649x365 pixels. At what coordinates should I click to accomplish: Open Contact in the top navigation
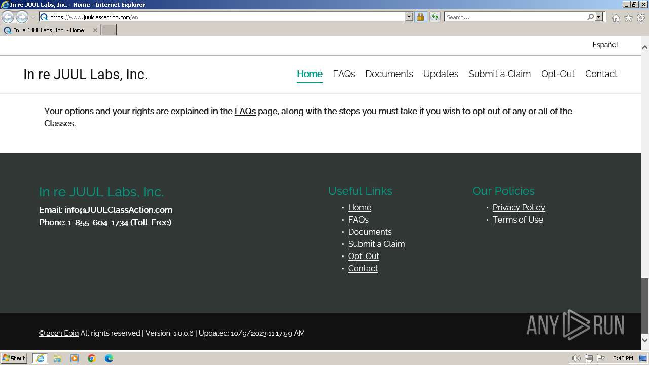click(x=601, y=74)
